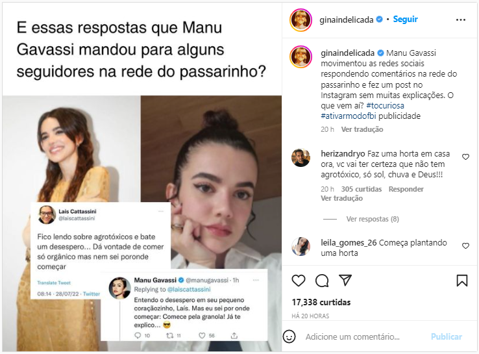Open leila_gomes_26's profile avatar
479x354 pixels.
[301, 246]
